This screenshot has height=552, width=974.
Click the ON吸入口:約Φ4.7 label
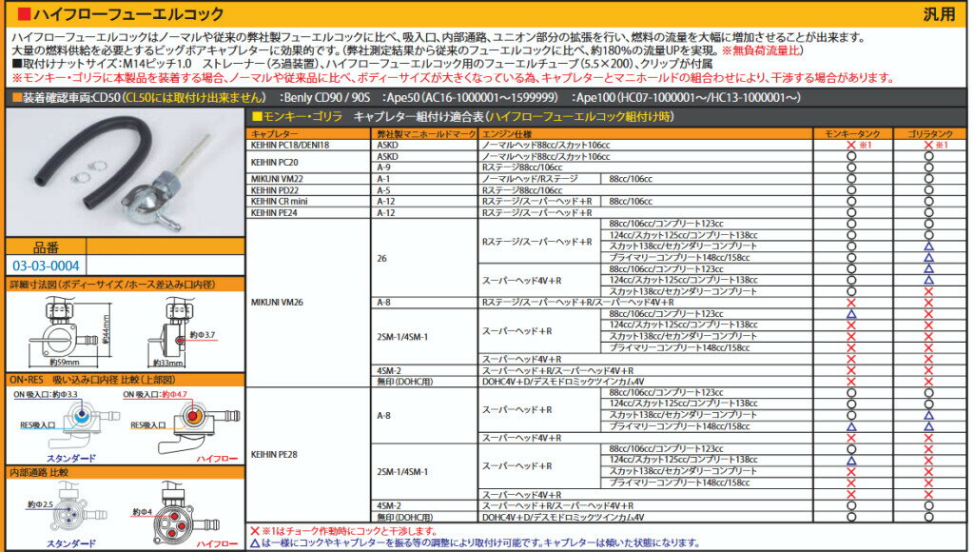click(x=155, y=395)
